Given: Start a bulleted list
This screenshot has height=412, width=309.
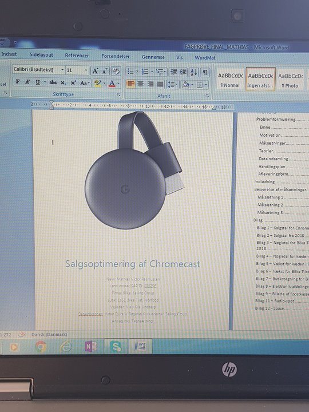Looking at the screenshot, I should (130, 71).
